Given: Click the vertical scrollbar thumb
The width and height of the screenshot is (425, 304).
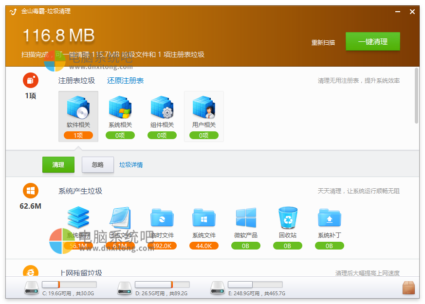Looking at the screenshot, I should (417, 95).
